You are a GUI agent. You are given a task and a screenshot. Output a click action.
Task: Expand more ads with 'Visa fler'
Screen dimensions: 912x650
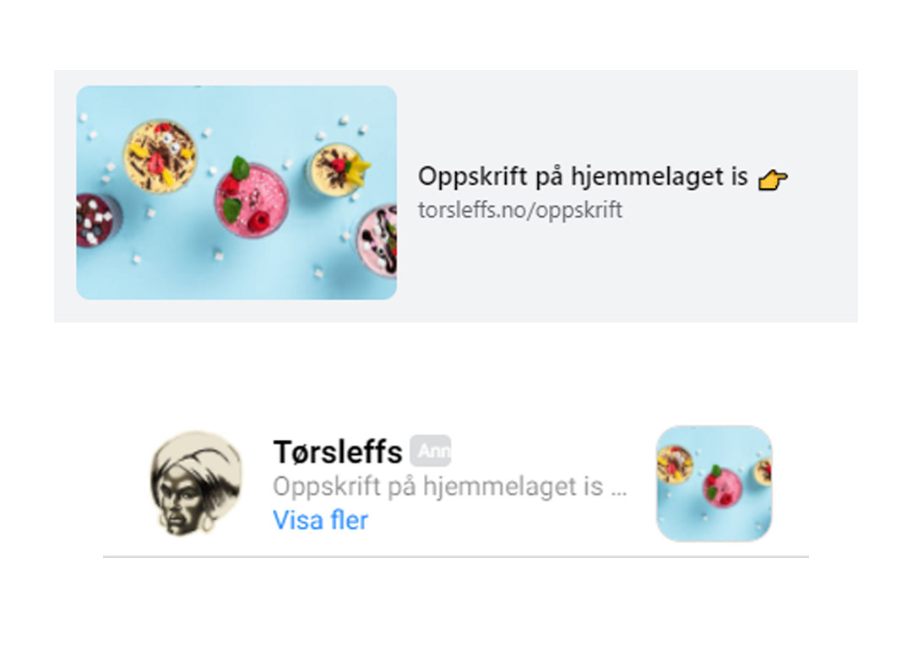click(x=321, y=520)
